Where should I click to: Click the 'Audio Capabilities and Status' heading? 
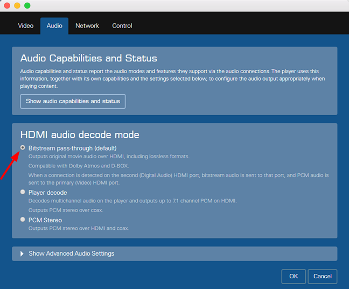(88, 58)
